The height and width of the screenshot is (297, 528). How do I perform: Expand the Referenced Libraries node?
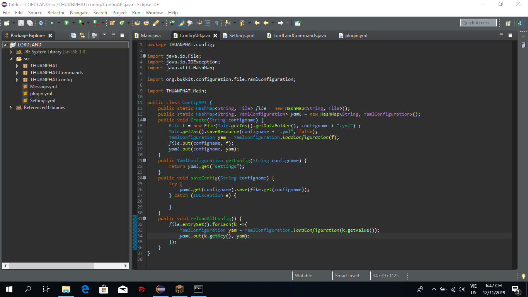pyautogui.click(x=11, y=108)
